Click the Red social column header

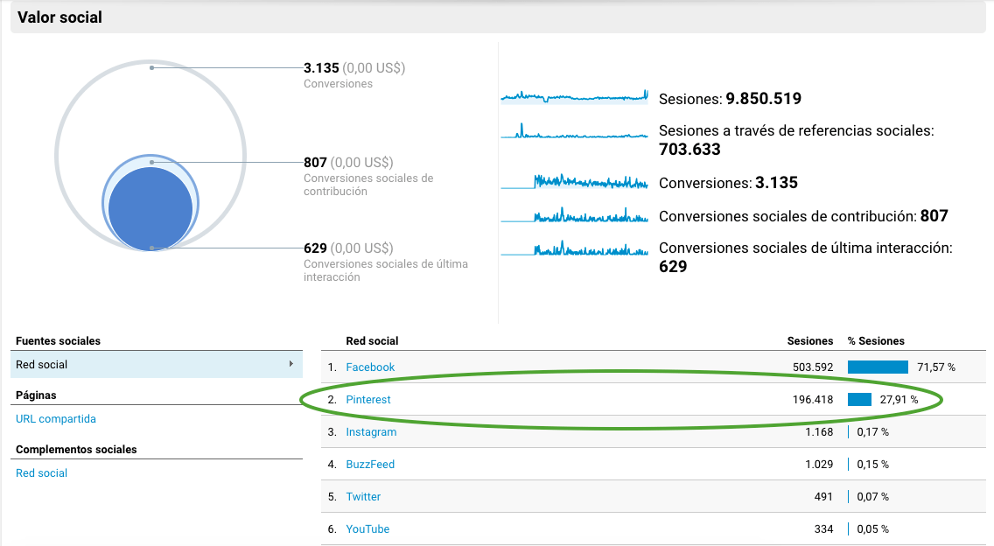coord(372,340)
